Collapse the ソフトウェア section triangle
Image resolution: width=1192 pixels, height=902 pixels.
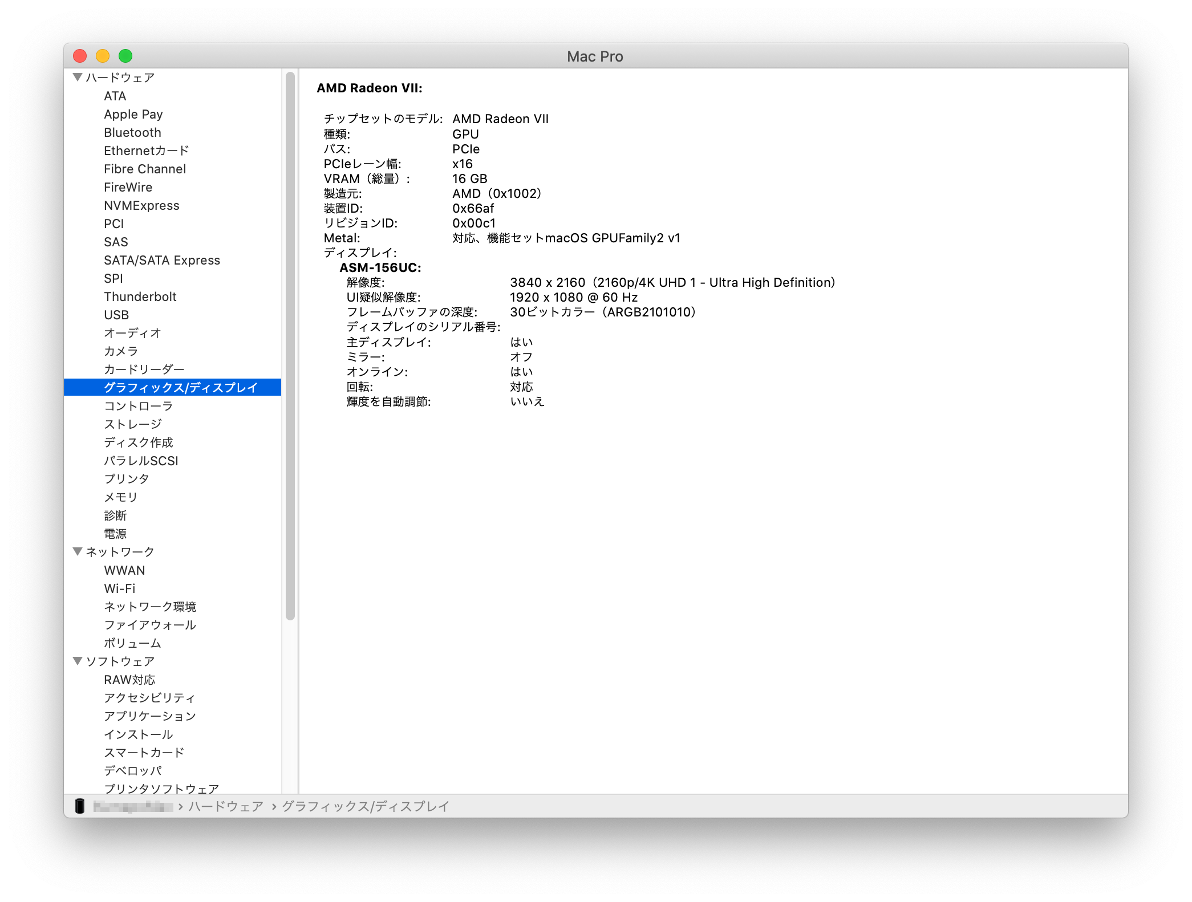[x=78, y=661]
